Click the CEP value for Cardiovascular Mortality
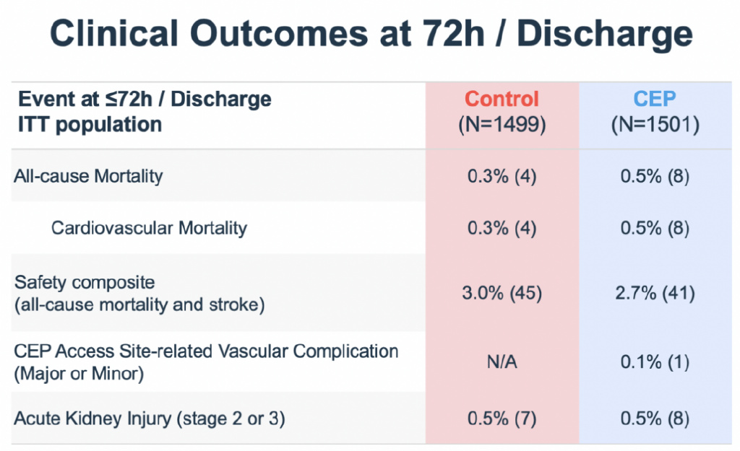 655,229
